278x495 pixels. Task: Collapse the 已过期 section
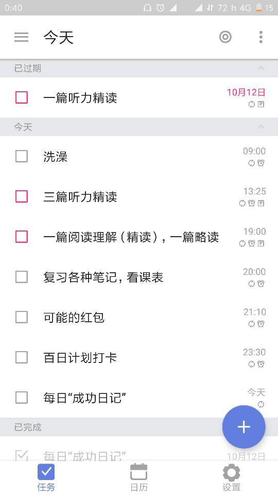coord(260,68)
